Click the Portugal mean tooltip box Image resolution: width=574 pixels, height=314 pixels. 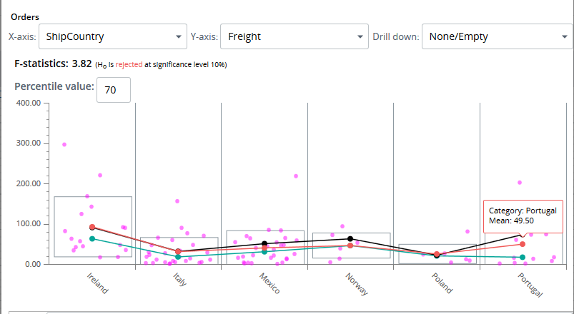coord(522,216)
